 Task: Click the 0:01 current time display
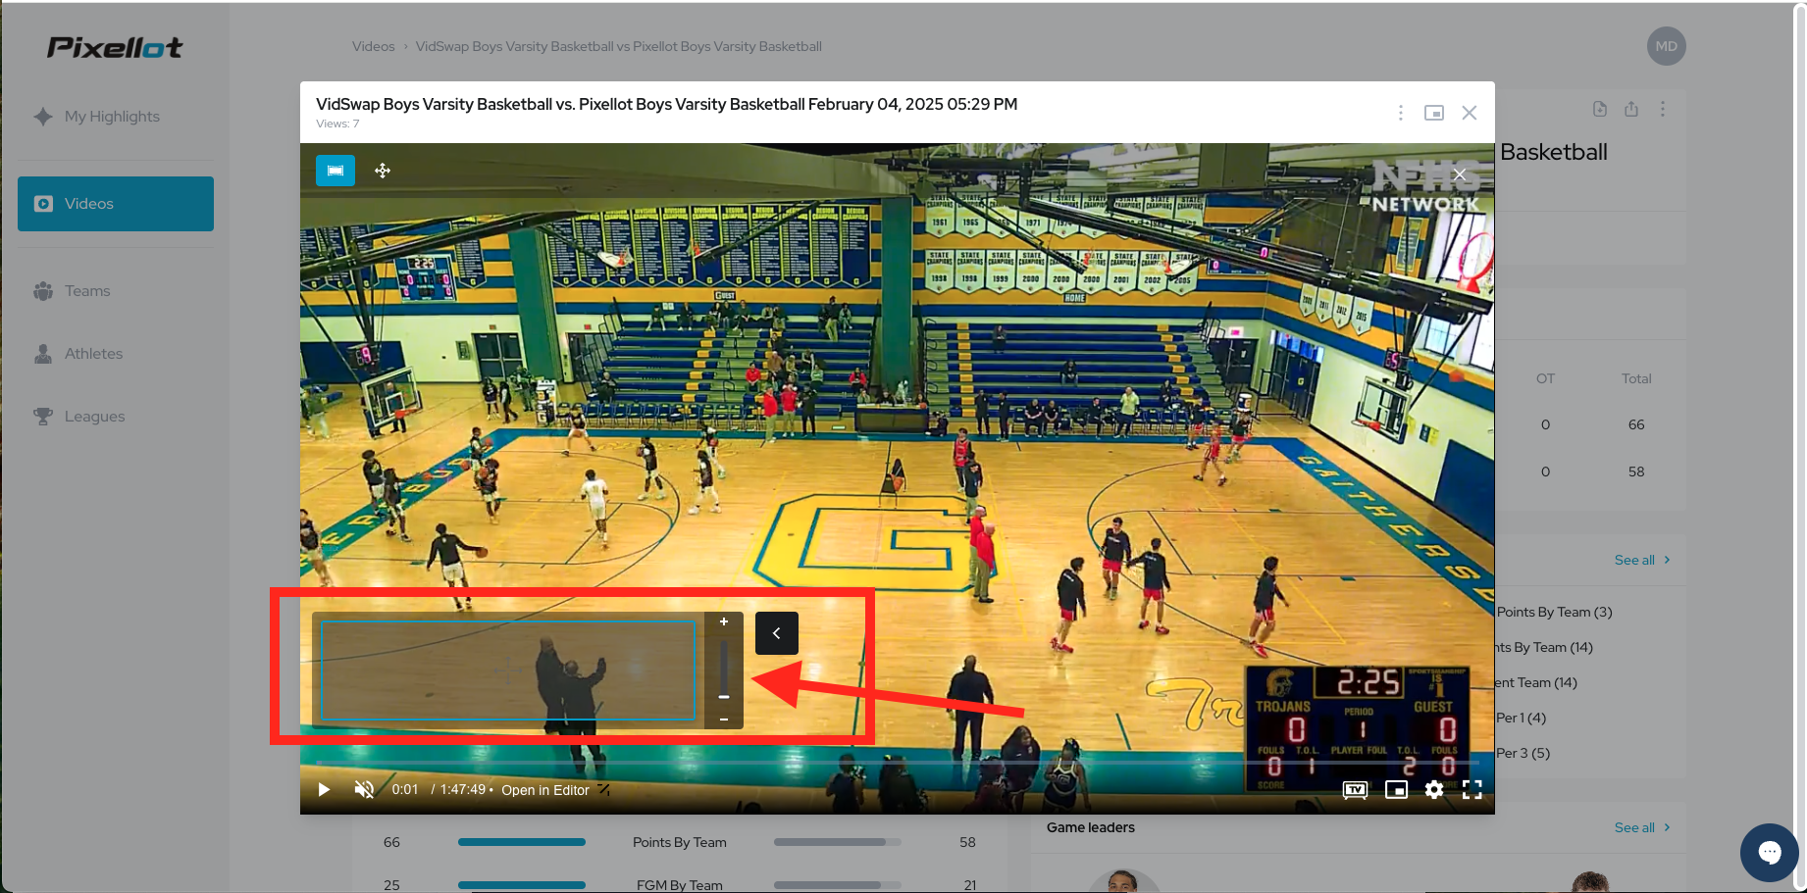click(x=405, y=789)
